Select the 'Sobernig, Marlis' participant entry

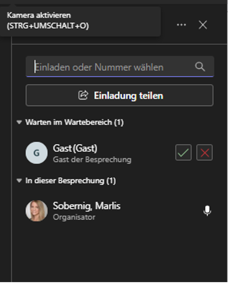point(119,211)
